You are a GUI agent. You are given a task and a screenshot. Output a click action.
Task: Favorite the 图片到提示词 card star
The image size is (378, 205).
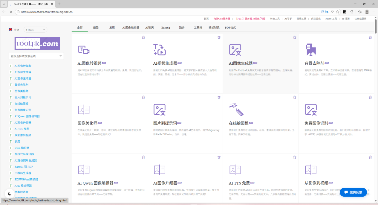click(219, 97)
